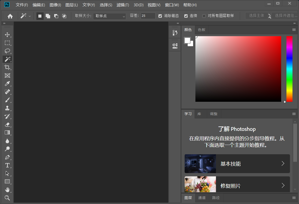Switch to the 通道 tab
This screenshot has width=299, height=204.
click(x=202, y=198)
